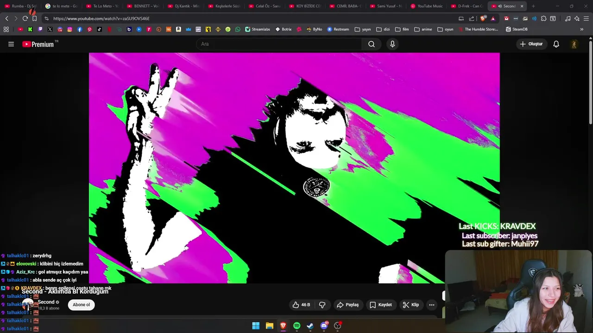This screenshot has height=333, width=593.
Task: Switch to the 'Dj Kantik' tab
Action: point(183,6)
